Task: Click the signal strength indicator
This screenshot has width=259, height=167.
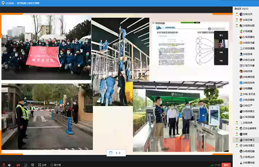Action: (x=211, y=164)
